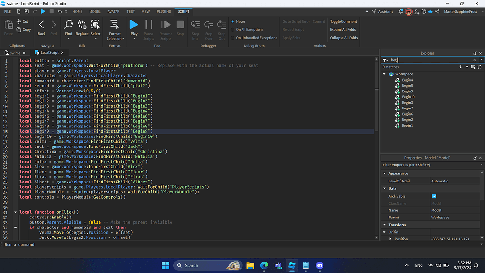Open the Replace tool
Viewport: 485px width, 273px height.
(82, 27)
